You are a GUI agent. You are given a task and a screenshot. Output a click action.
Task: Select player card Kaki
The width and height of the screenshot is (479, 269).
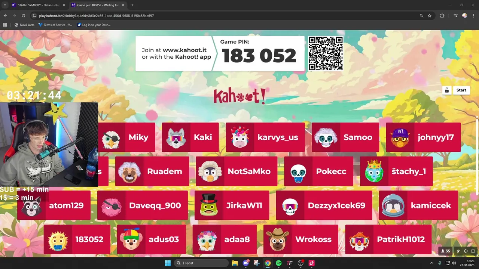point(190,137)
